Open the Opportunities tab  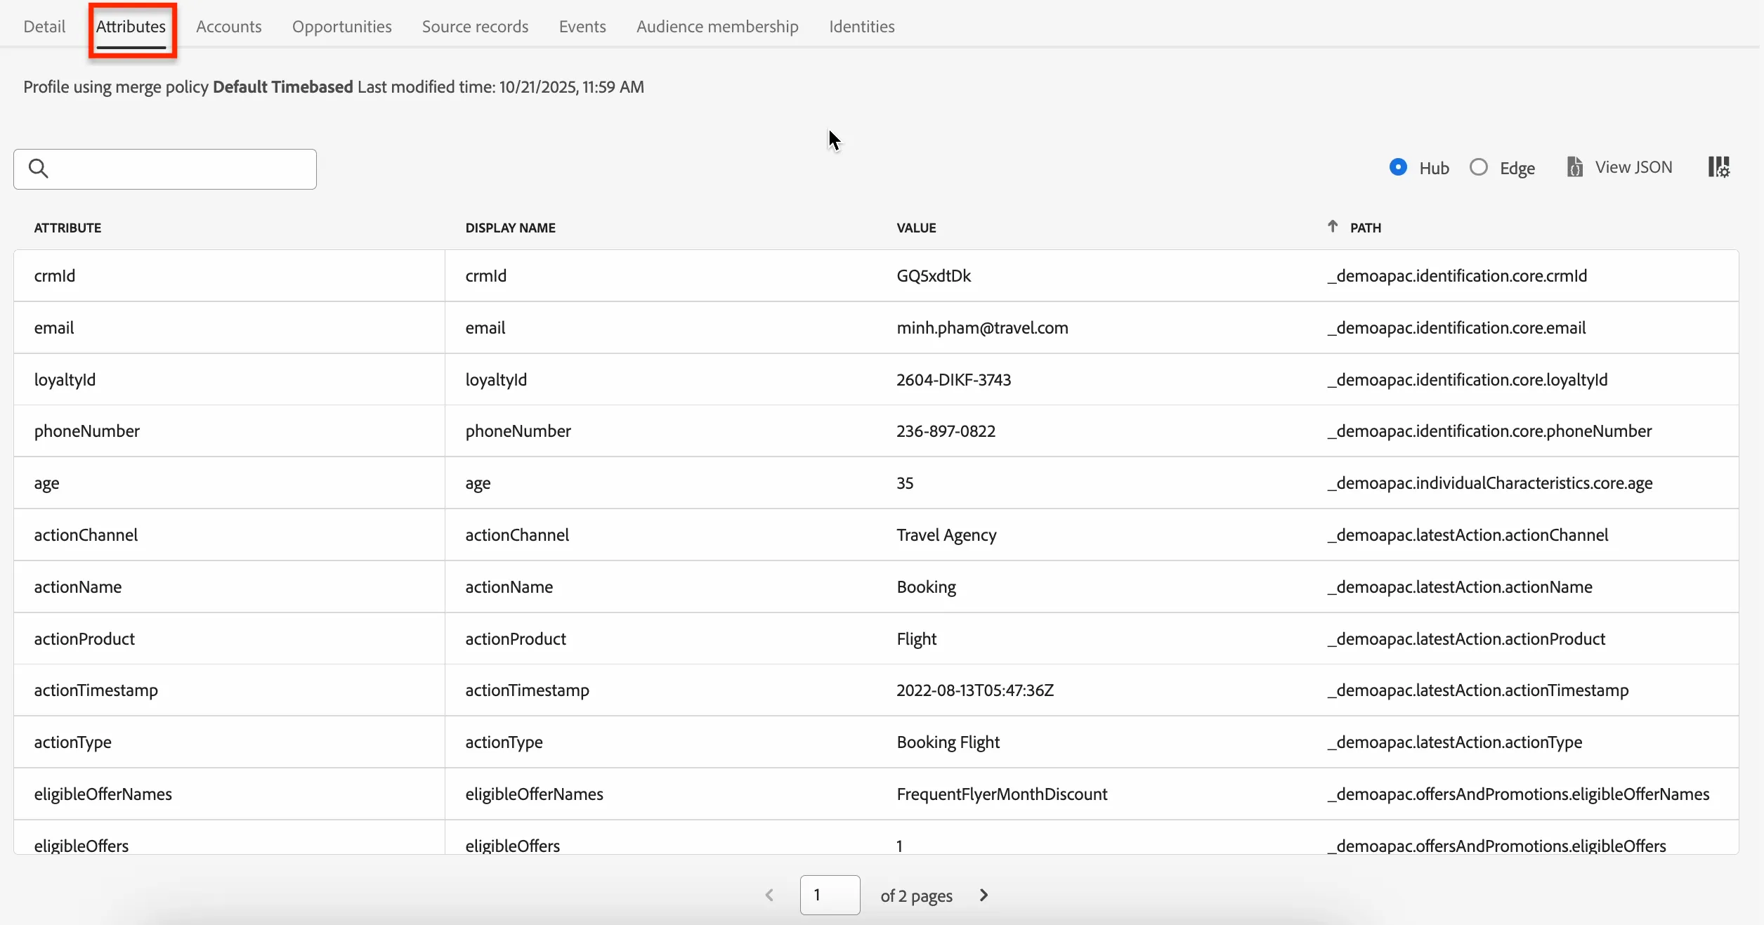[342, 27]
